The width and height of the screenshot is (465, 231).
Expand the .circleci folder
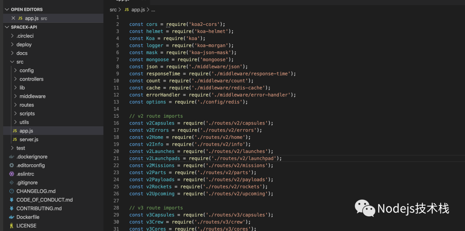12,36
